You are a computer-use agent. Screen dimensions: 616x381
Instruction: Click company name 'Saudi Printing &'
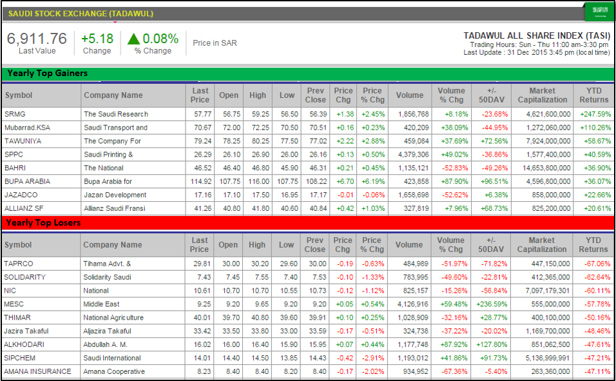tap(108, 155)
